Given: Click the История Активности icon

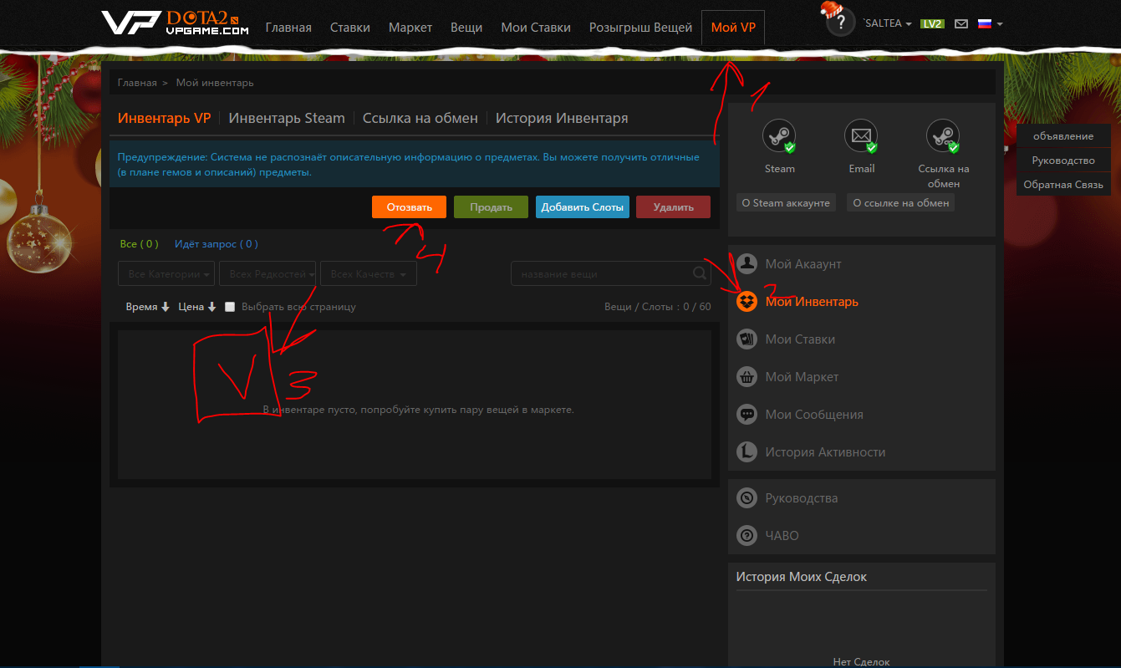Looking at the screenshot, I should tap(746, 452).
